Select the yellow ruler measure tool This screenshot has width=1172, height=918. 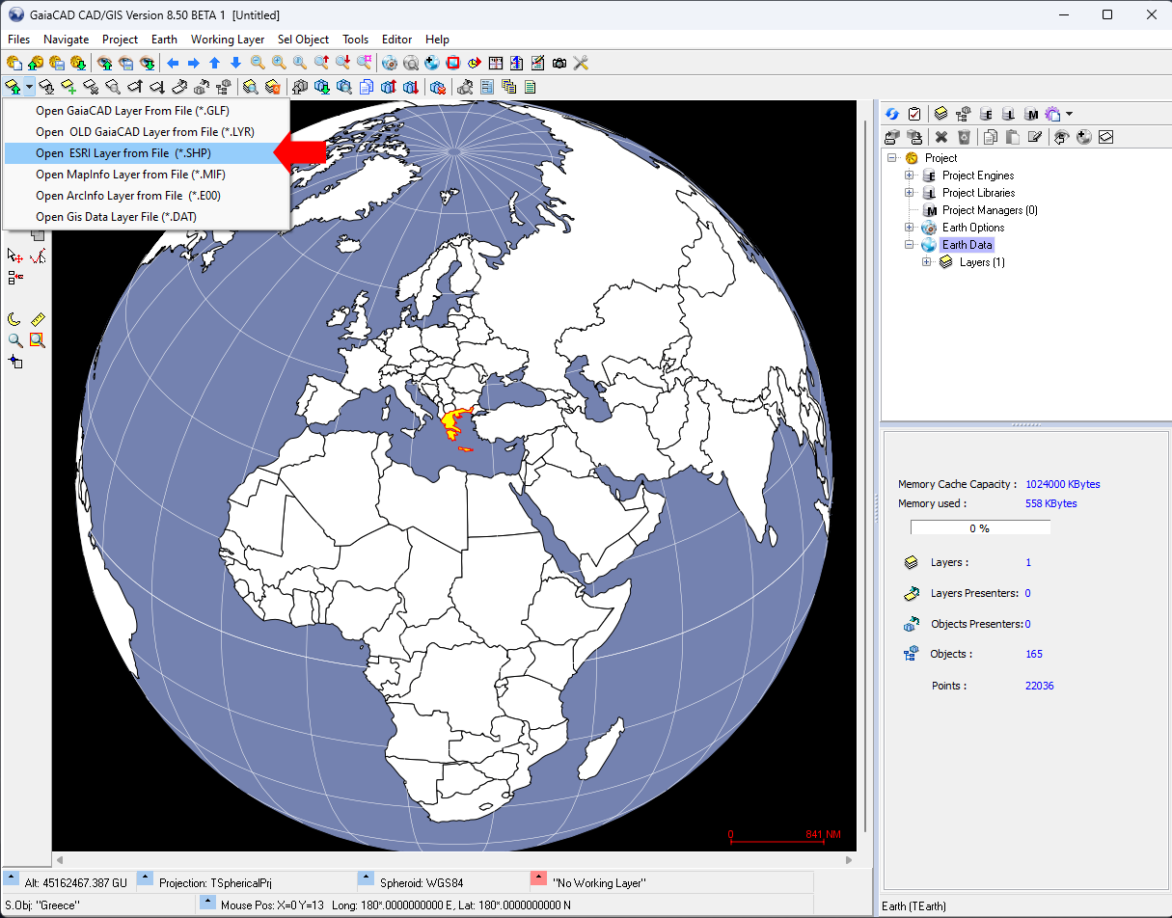(x=38, y=319)
